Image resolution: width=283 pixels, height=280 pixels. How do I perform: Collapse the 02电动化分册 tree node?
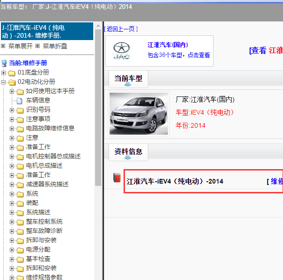(x=3, y=82)
